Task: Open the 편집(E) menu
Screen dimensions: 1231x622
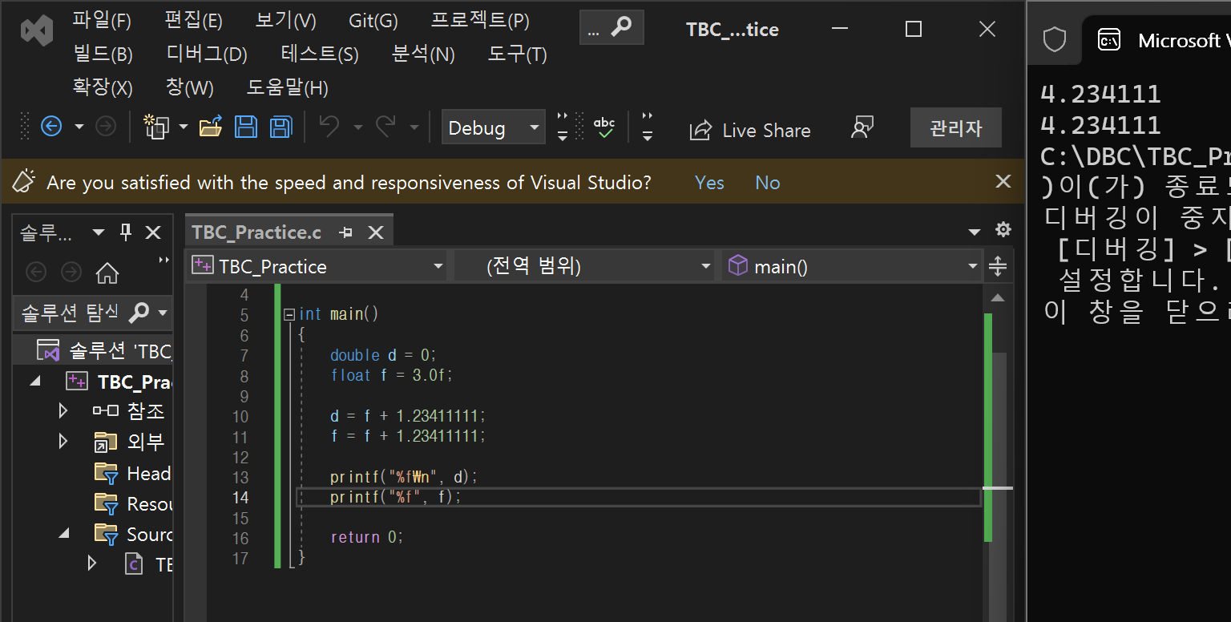Action: point(193,20)
